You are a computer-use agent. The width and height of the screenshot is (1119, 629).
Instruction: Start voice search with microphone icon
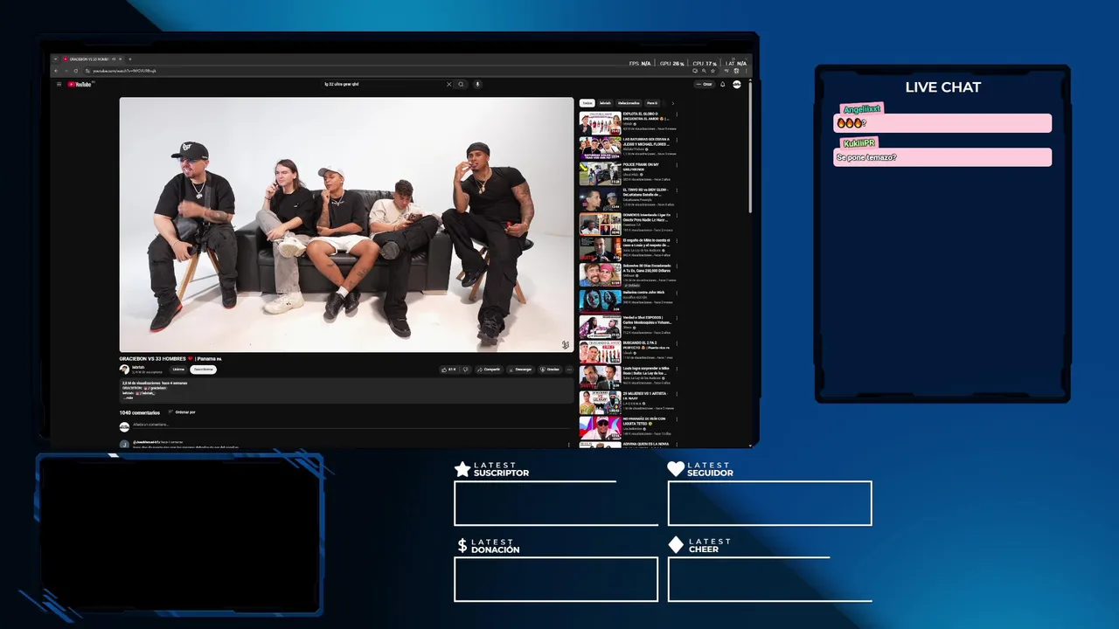coord(477,85)
